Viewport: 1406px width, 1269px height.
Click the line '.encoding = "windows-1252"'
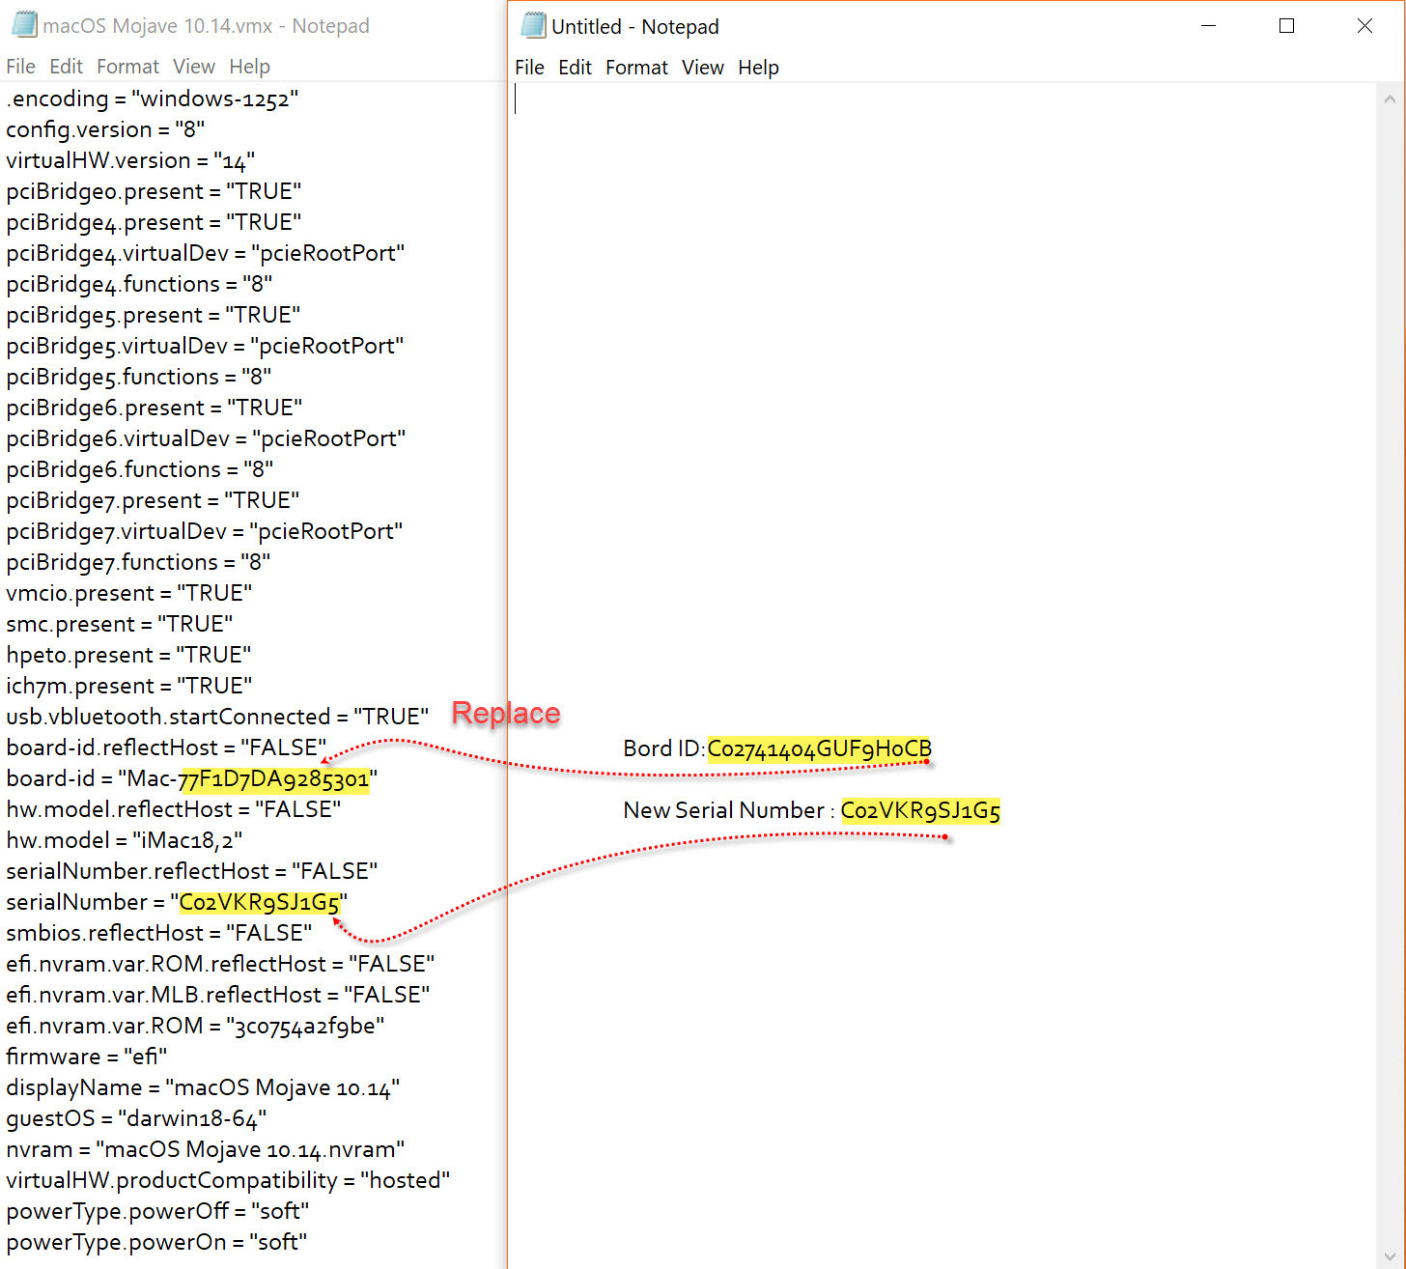[152, 99]
